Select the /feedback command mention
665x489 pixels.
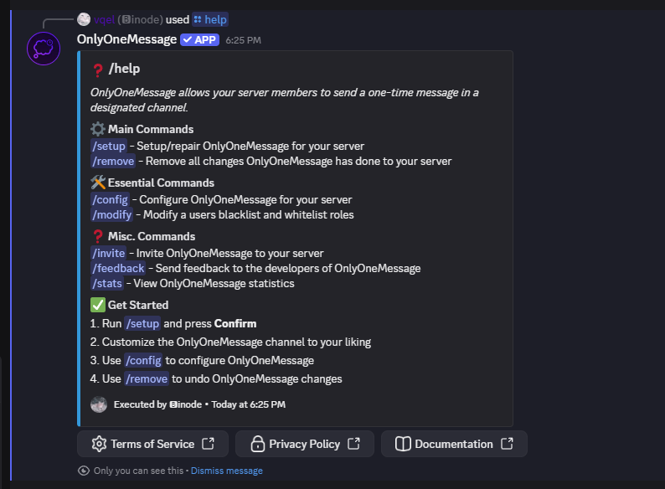(x=118, y=268)
